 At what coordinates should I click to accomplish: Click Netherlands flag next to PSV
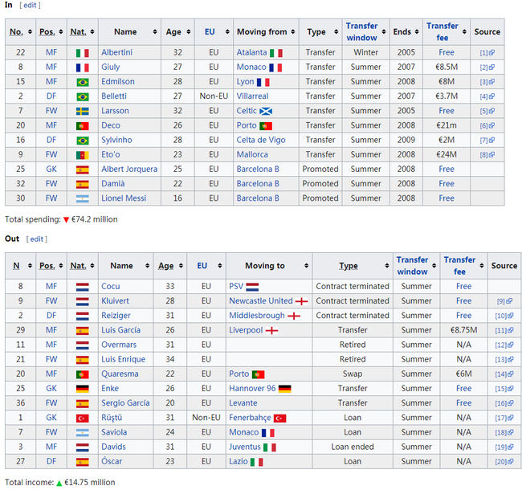(252, 287)
